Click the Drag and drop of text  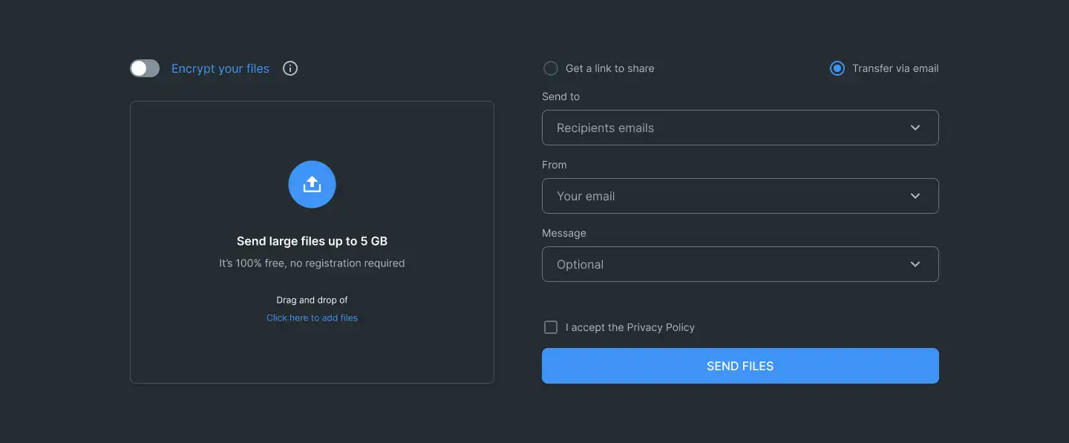click(312, 300)
